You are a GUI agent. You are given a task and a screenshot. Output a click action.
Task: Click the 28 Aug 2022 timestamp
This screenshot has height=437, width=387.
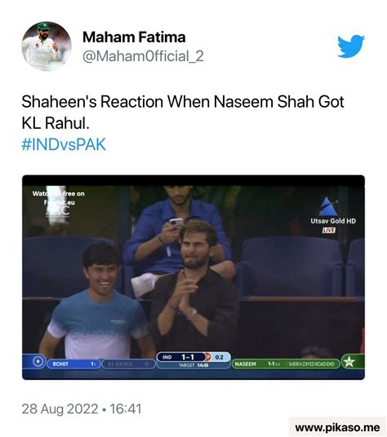(82, 408)
